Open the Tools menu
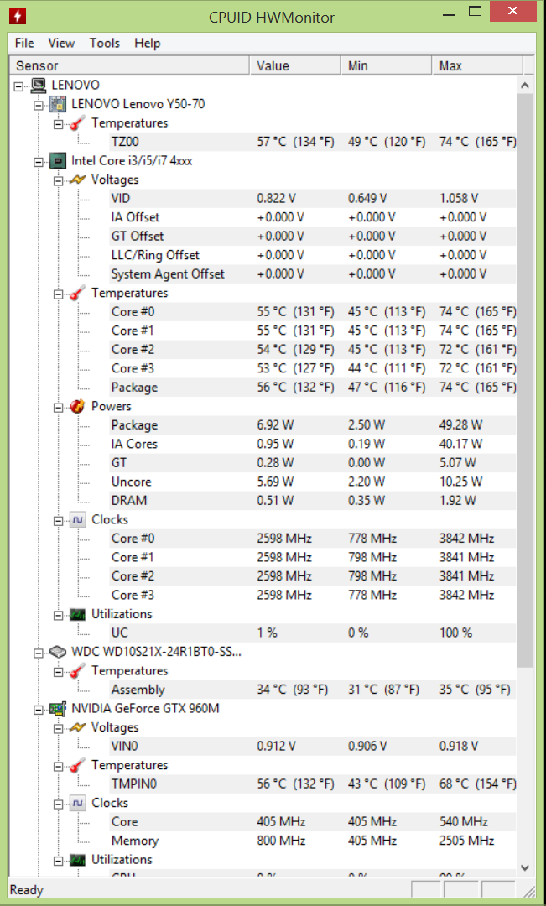Image resolution: width=546 pixels, height=906 pixels. pos(105,43)
